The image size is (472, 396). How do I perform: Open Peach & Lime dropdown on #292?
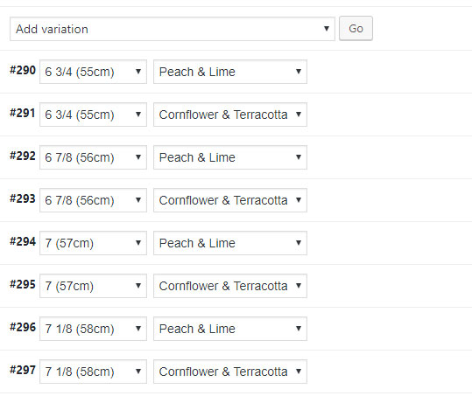pos(230,157)
